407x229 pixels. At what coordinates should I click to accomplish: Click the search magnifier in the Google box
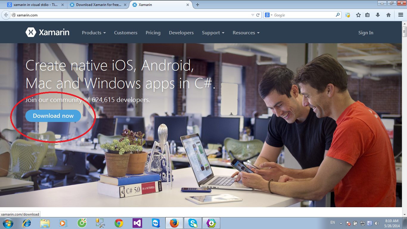click(x=338, y=15)
